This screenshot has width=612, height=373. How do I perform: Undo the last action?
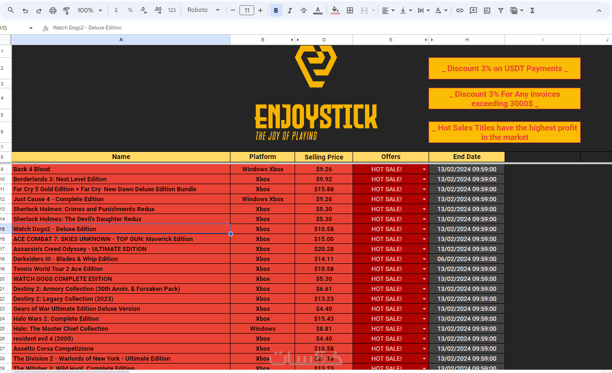25,10
